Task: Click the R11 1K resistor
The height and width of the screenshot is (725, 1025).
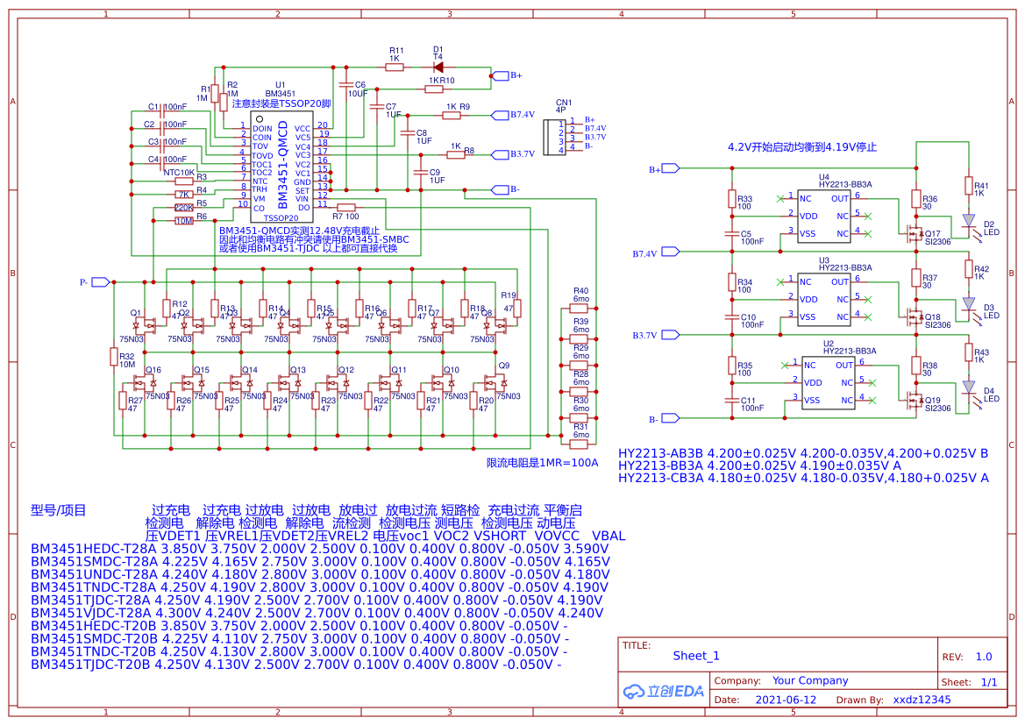Action: coord(395,67)
